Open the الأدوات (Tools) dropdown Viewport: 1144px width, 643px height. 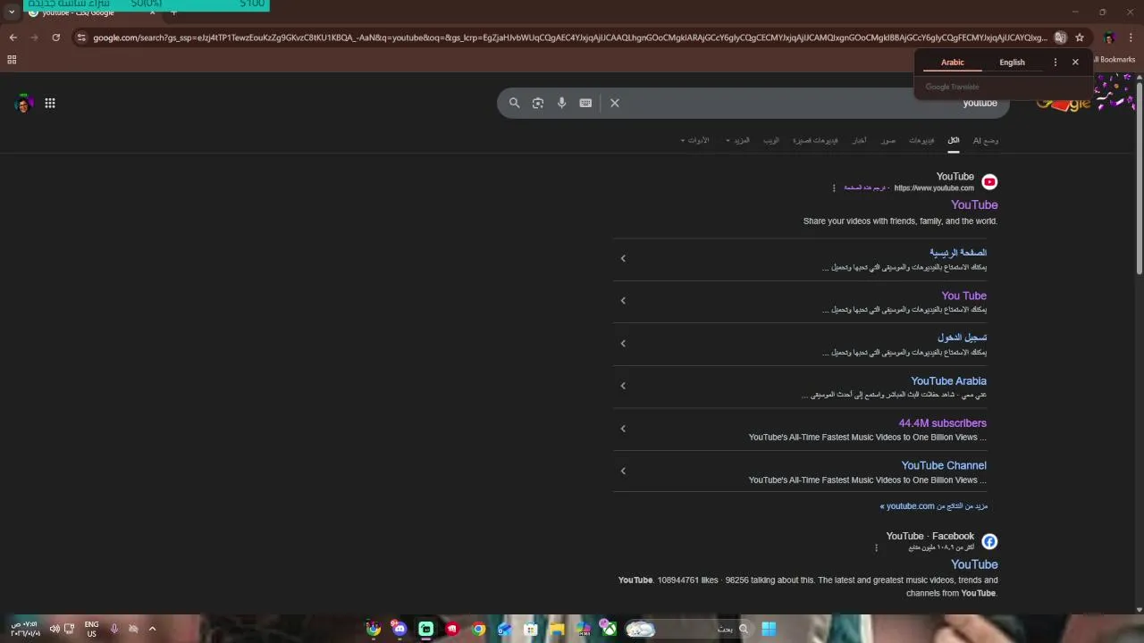coord(694,140)
